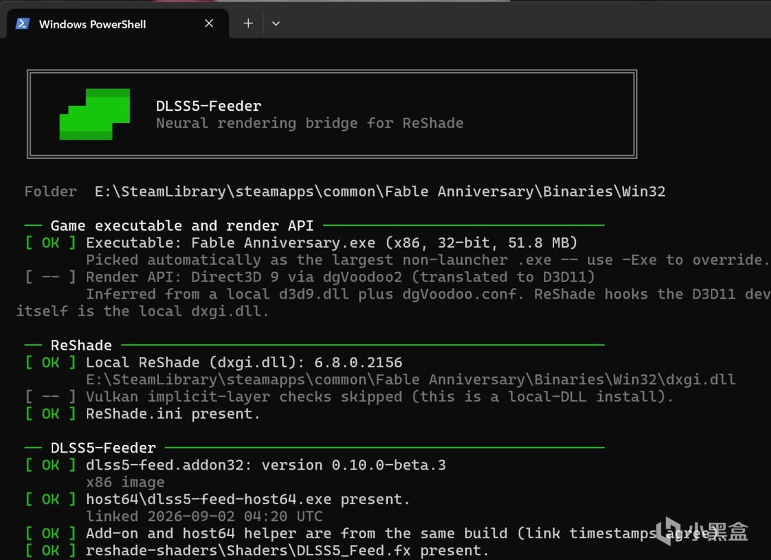Click 'Render API: Direct3D 9 via dgVoodoo2' line
This screenshot has width=771, height=560.
pos(340,277)
